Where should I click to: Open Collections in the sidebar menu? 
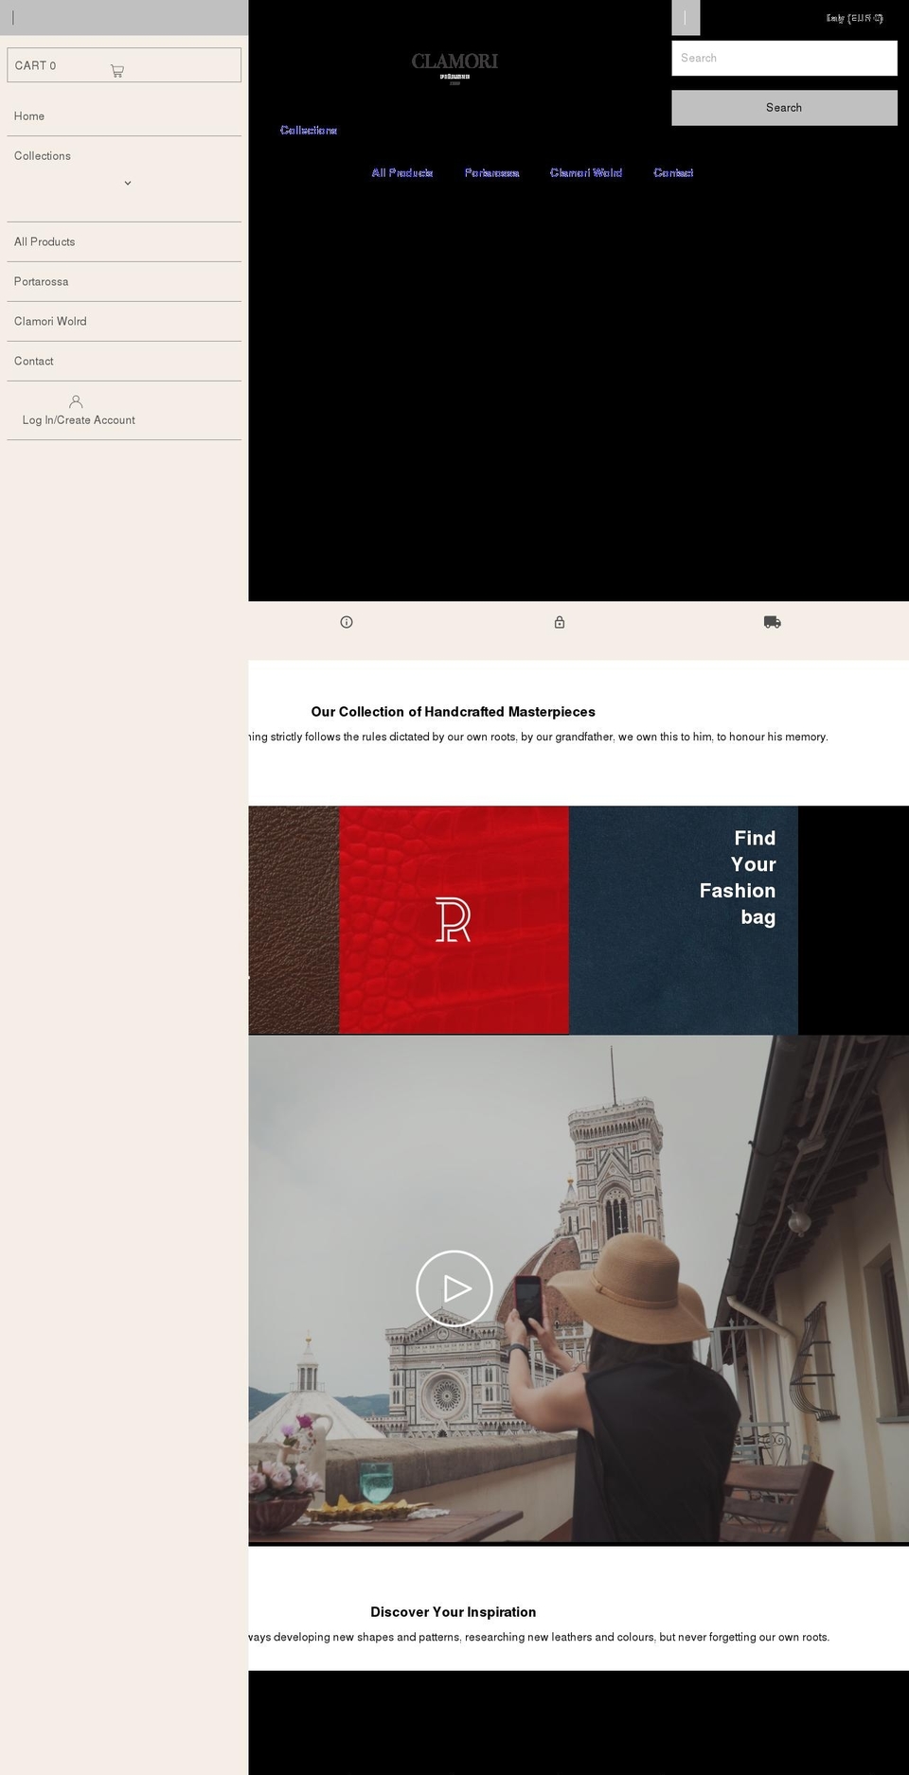tap(43, 156)
